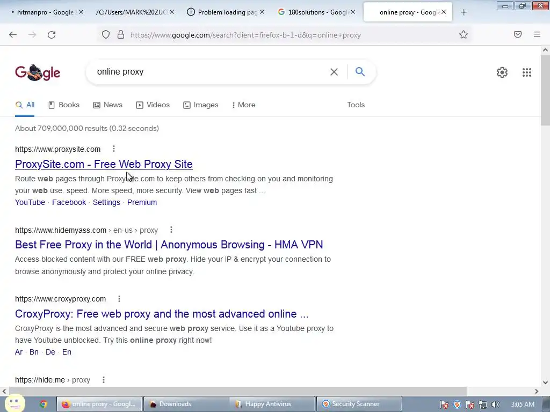The height and width of the screenshot is (412, 550).
Task: Open the De language link
Action: pos(50,352)
